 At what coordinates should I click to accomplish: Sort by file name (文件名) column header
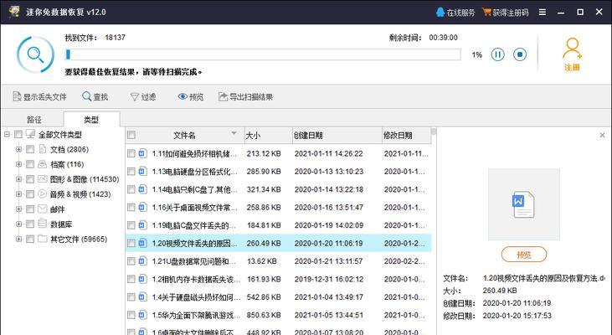coord(184,135)
